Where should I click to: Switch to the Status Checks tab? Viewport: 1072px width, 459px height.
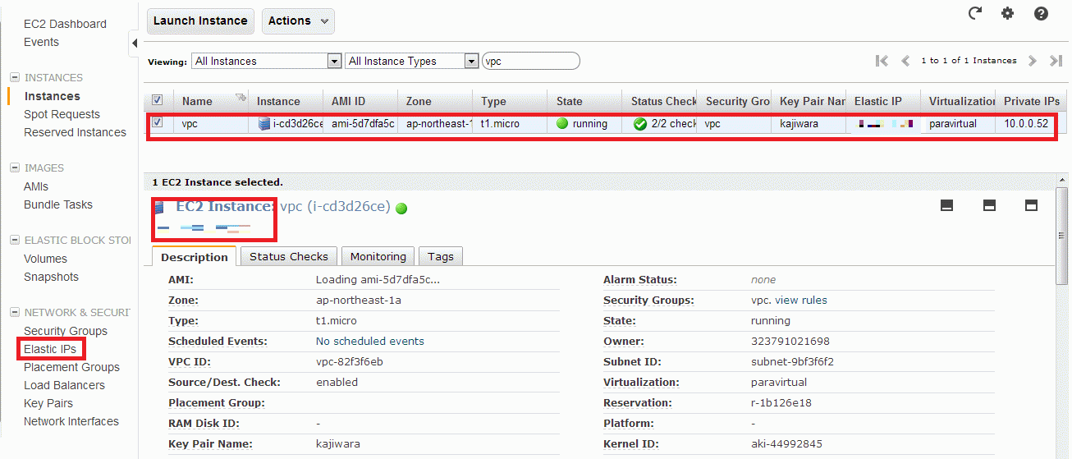point(289,256)
